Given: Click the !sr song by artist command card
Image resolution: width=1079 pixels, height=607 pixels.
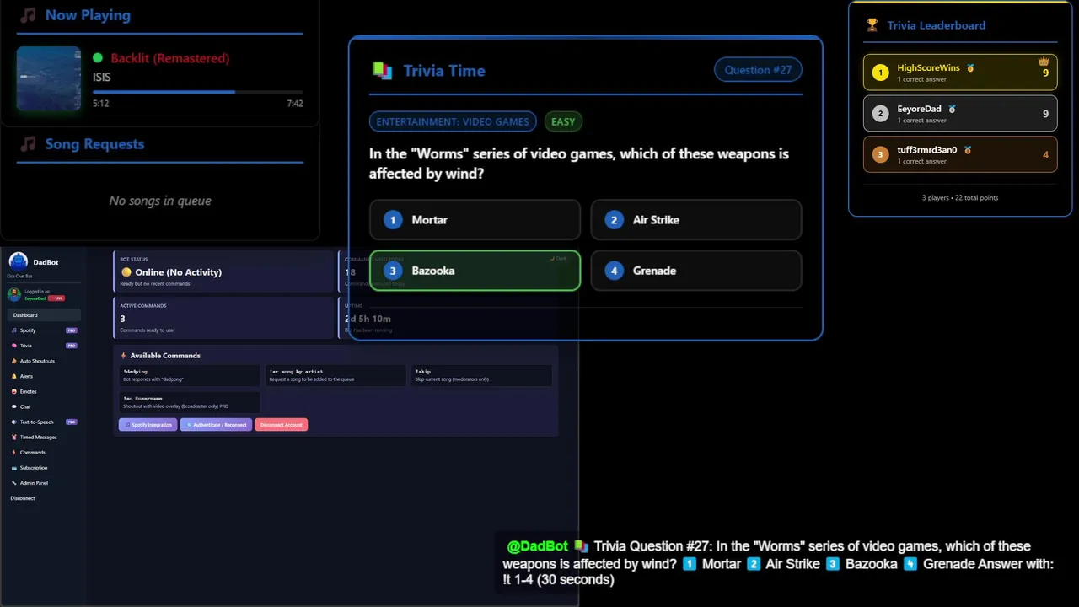Looking at the screenshot, I should coord(336,375).
